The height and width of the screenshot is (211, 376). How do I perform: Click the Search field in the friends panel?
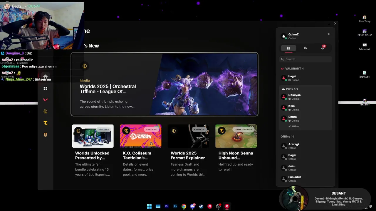click(x=305, y=59)
